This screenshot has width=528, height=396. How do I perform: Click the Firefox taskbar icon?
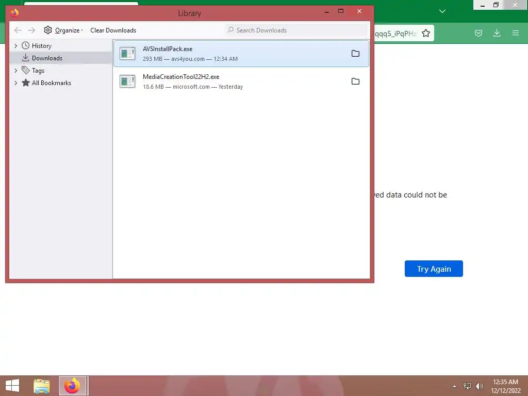[72, 386]
